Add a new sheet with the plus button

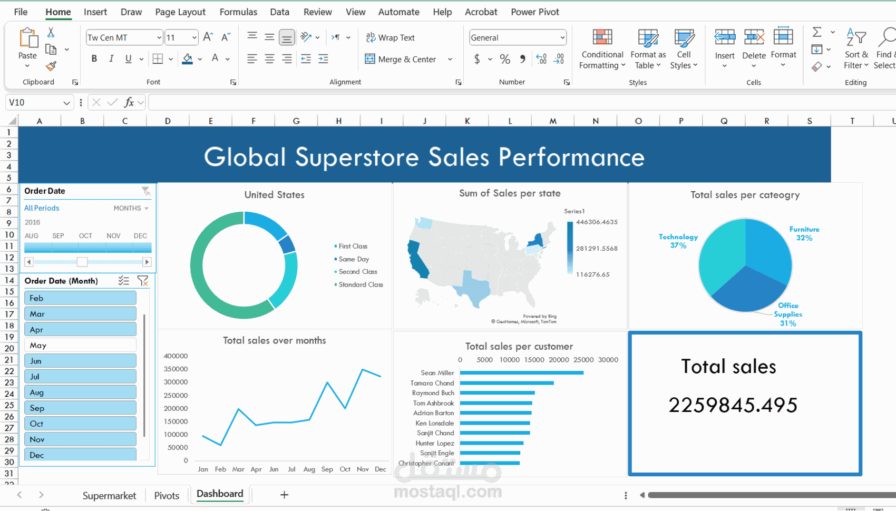point(284,495)
